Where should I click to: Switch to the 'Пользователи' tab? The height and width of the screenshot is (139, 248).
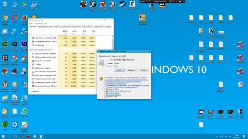pyautogui.click(x=87, y=27)
